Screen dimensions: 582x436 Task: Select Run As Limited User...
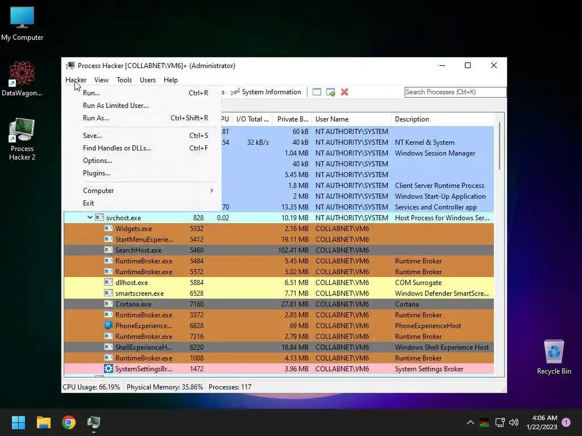143,105
